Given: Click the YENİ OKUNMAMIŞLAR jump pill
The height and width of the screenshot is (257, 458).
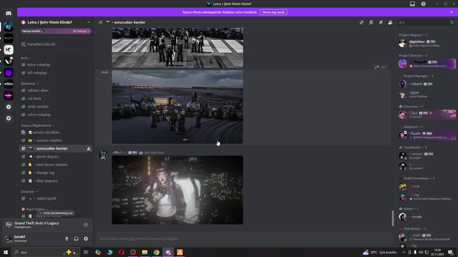Looking at the screenshot, I should tap(56, 213).
